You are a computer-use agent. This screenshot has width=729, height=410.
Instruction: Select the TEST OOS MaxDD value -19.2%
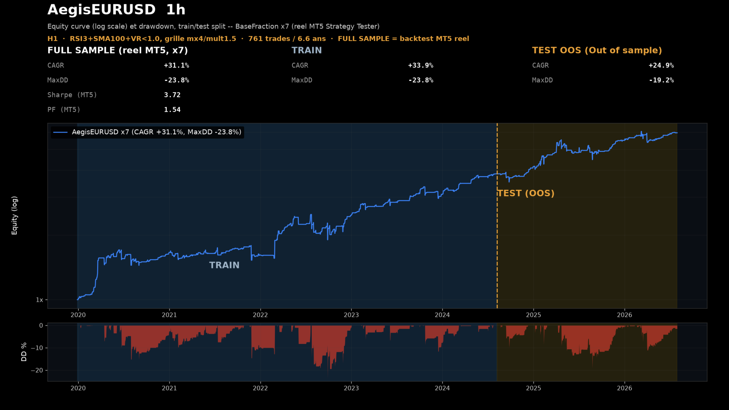(x=661, y=80)
